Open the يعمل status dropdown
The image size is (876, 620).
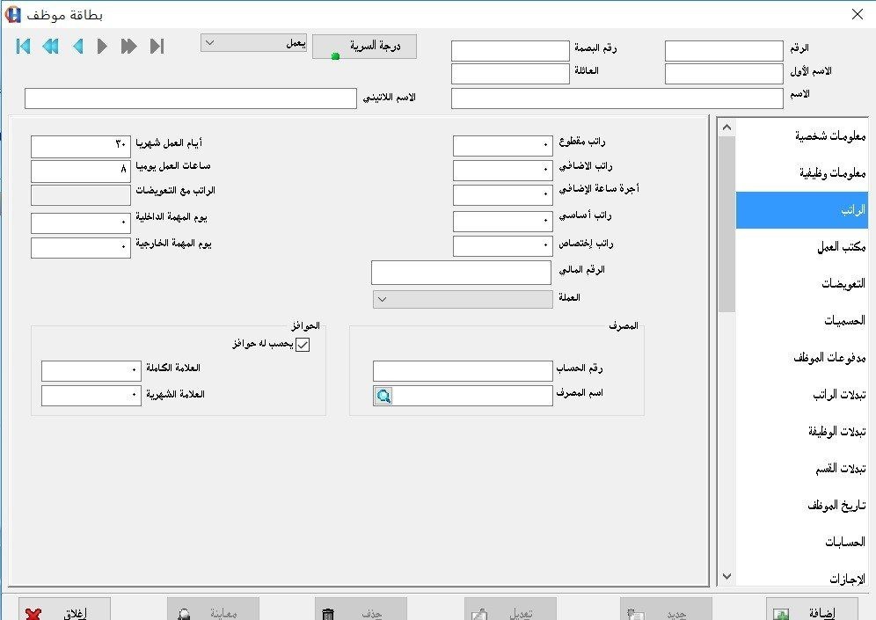(253, 43)
